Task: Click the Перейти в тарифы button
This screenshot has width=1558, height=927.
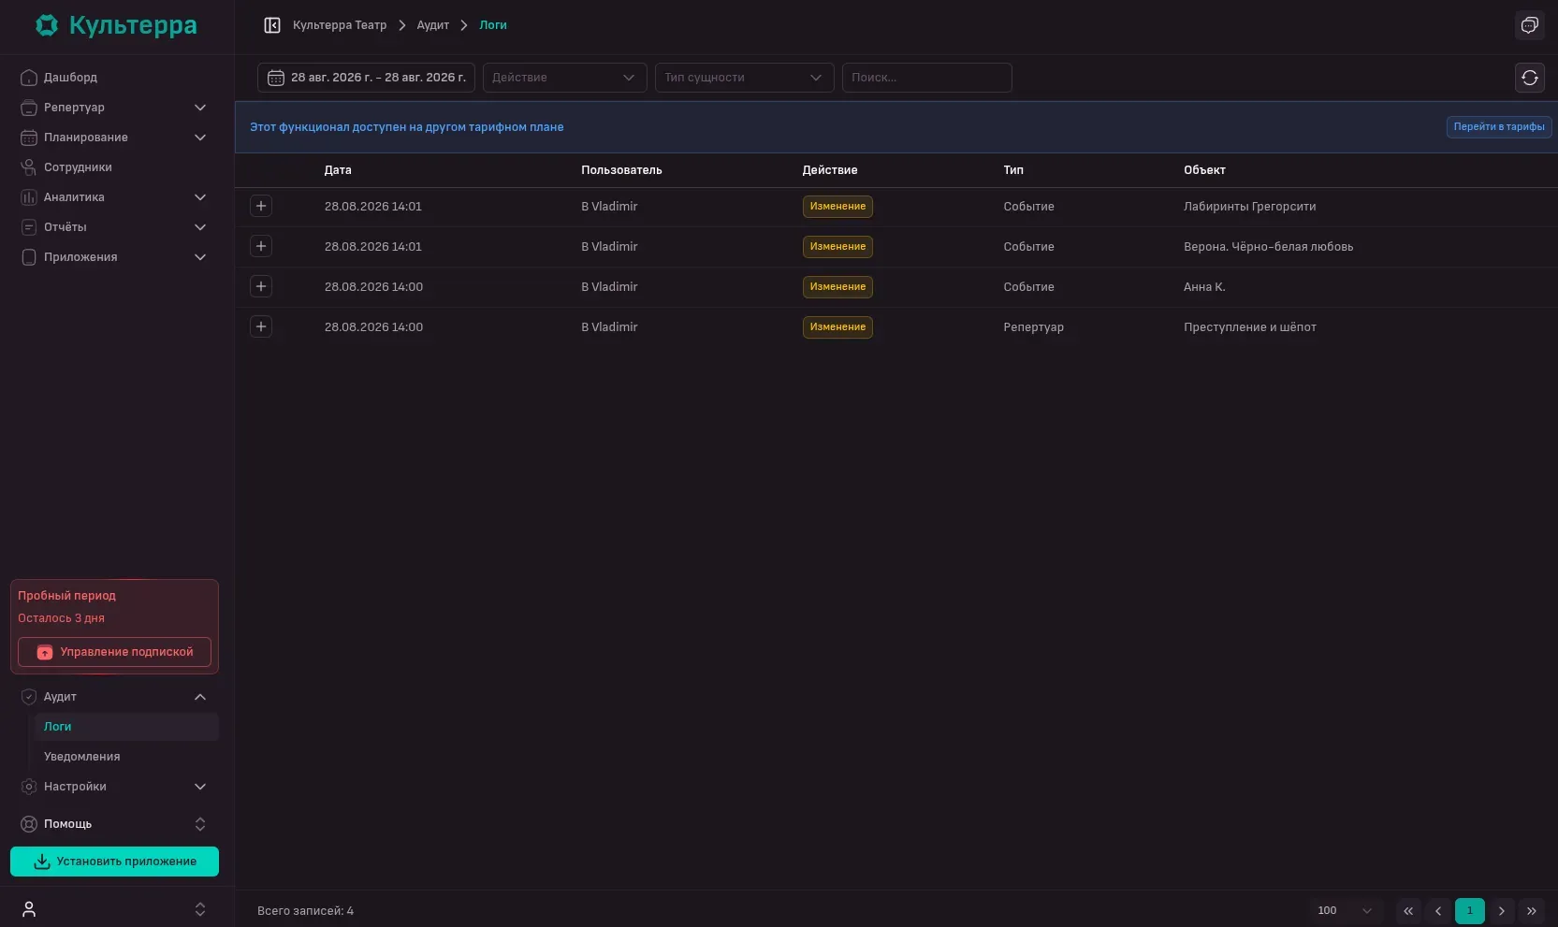Action: 1499,127
